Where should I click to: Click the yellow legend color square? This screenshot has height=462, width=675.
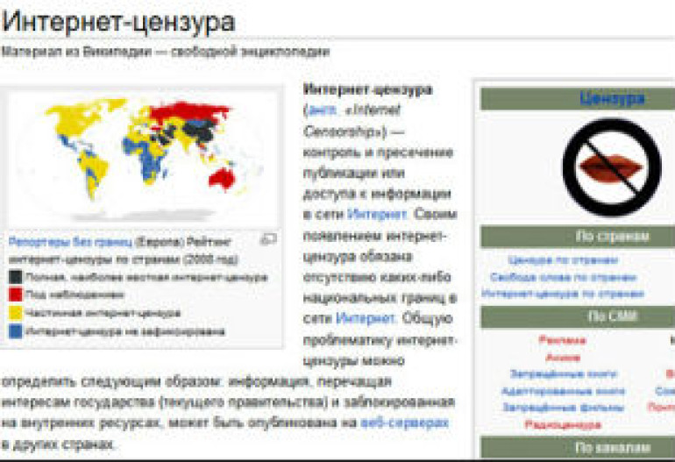point(16,313)
